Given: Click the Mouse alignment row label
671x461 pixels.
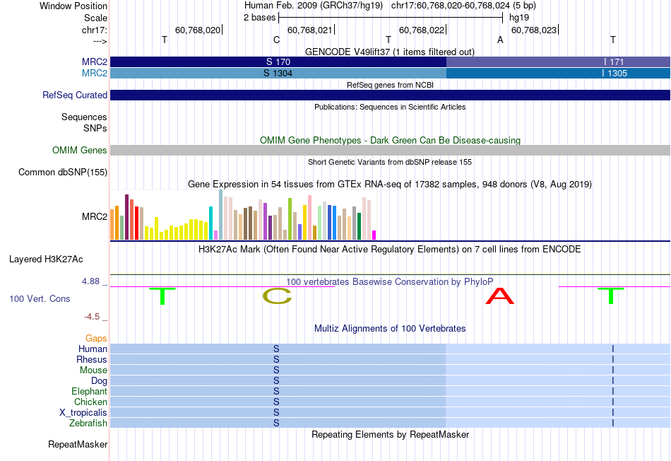Looking at the screenshot, I should [93, 370].
